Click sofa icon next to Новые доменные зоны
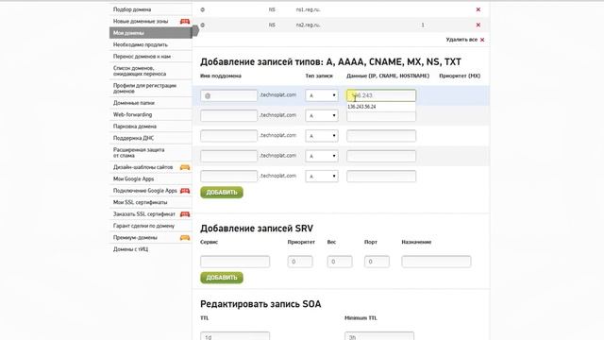The height and width of the screenshot is (340, 604). [185, 21]
